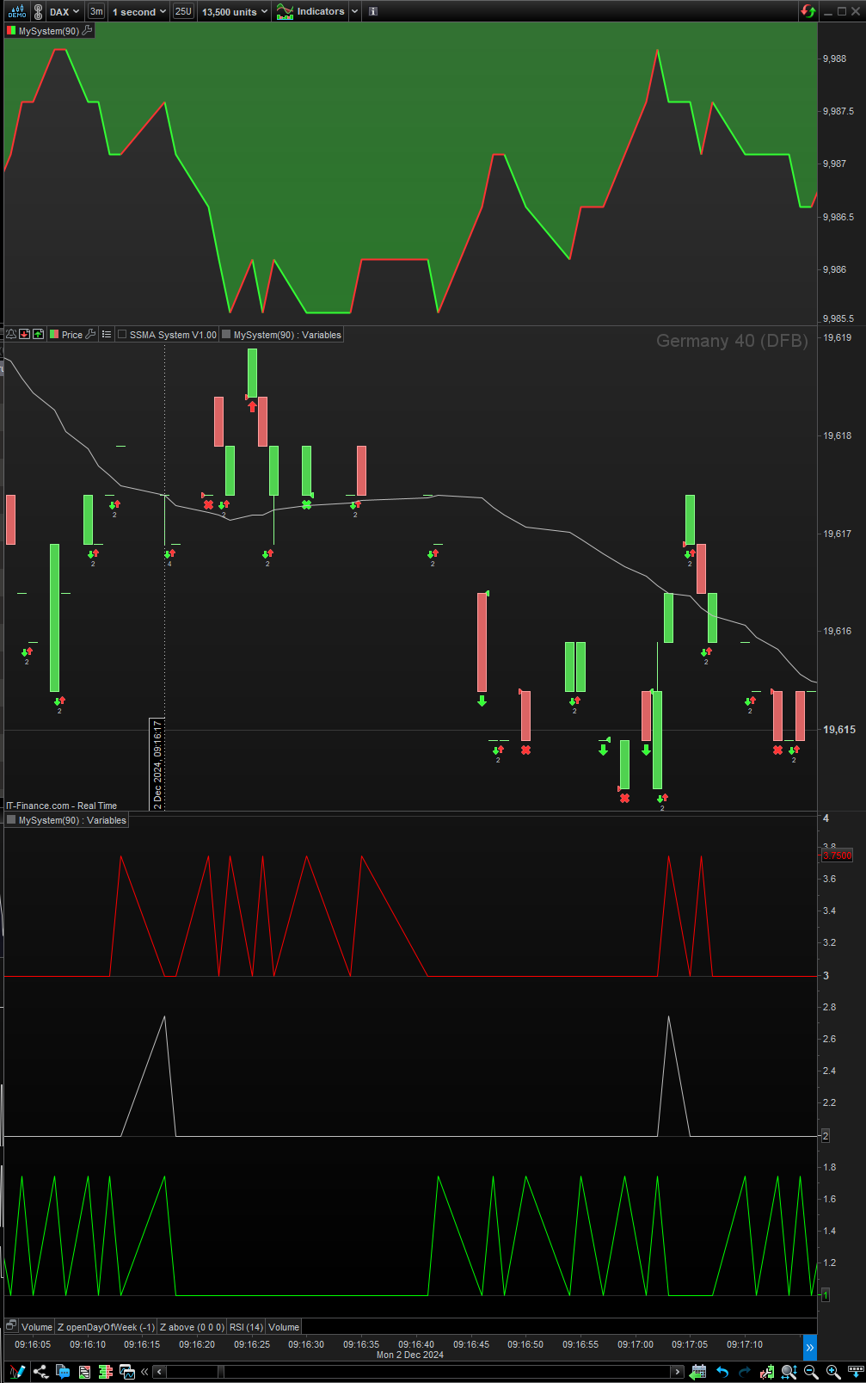Click the 19,615 current price label
Screen dimensions: 866x1383
(x=839, y=730)
